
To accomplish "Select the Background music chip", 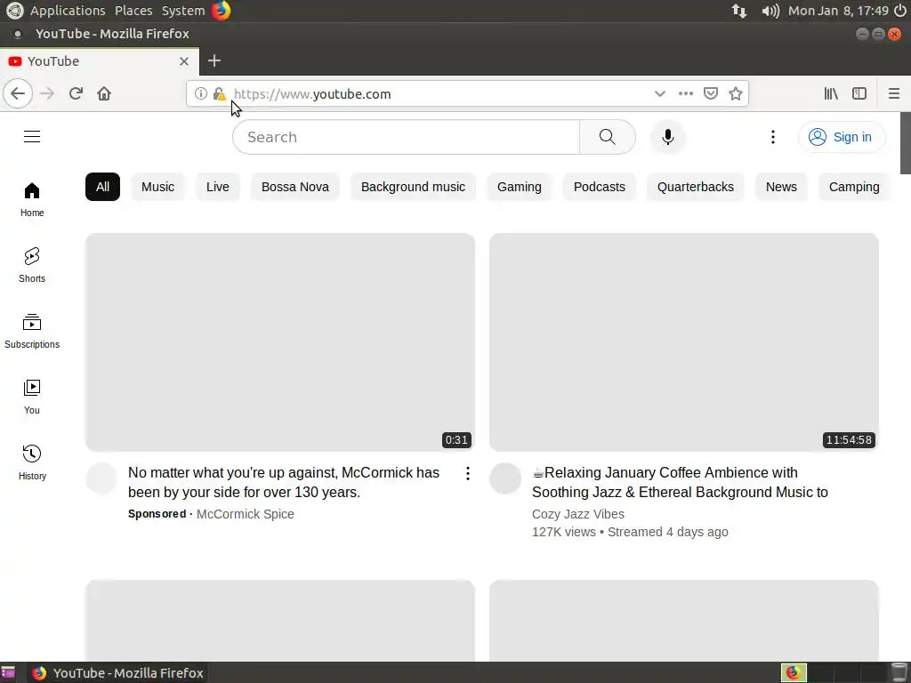I will pyautogui.click(x=413, y=187).
